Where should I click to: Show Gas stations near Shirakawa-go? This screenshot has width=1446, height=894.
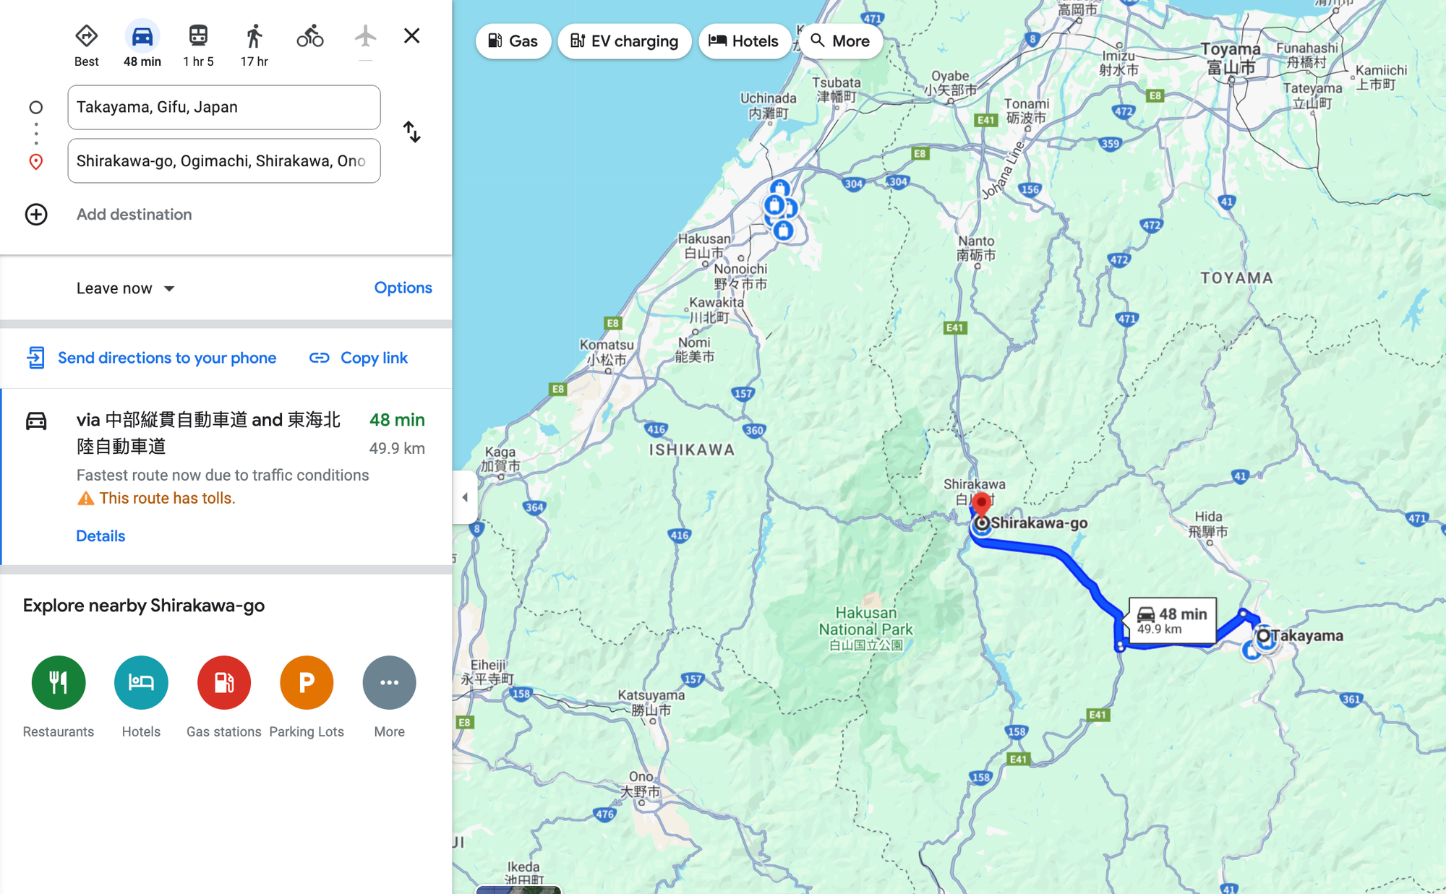click(x=224, y=682)
